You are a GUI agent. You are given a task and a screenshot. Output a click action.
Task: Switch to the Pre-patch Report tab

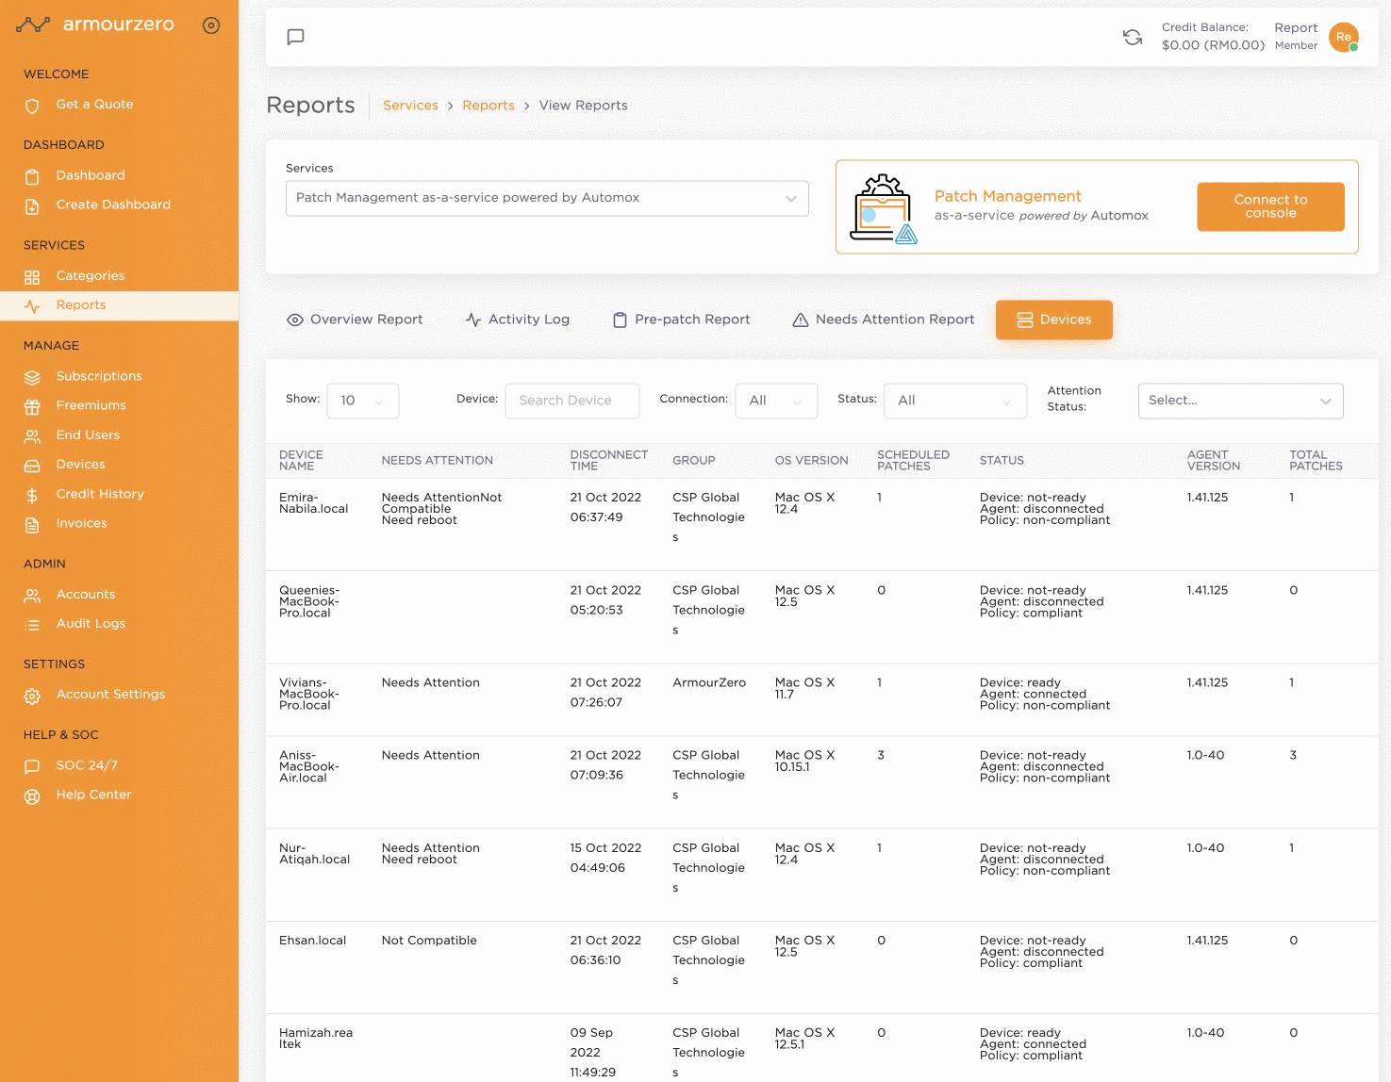[681, 320]
